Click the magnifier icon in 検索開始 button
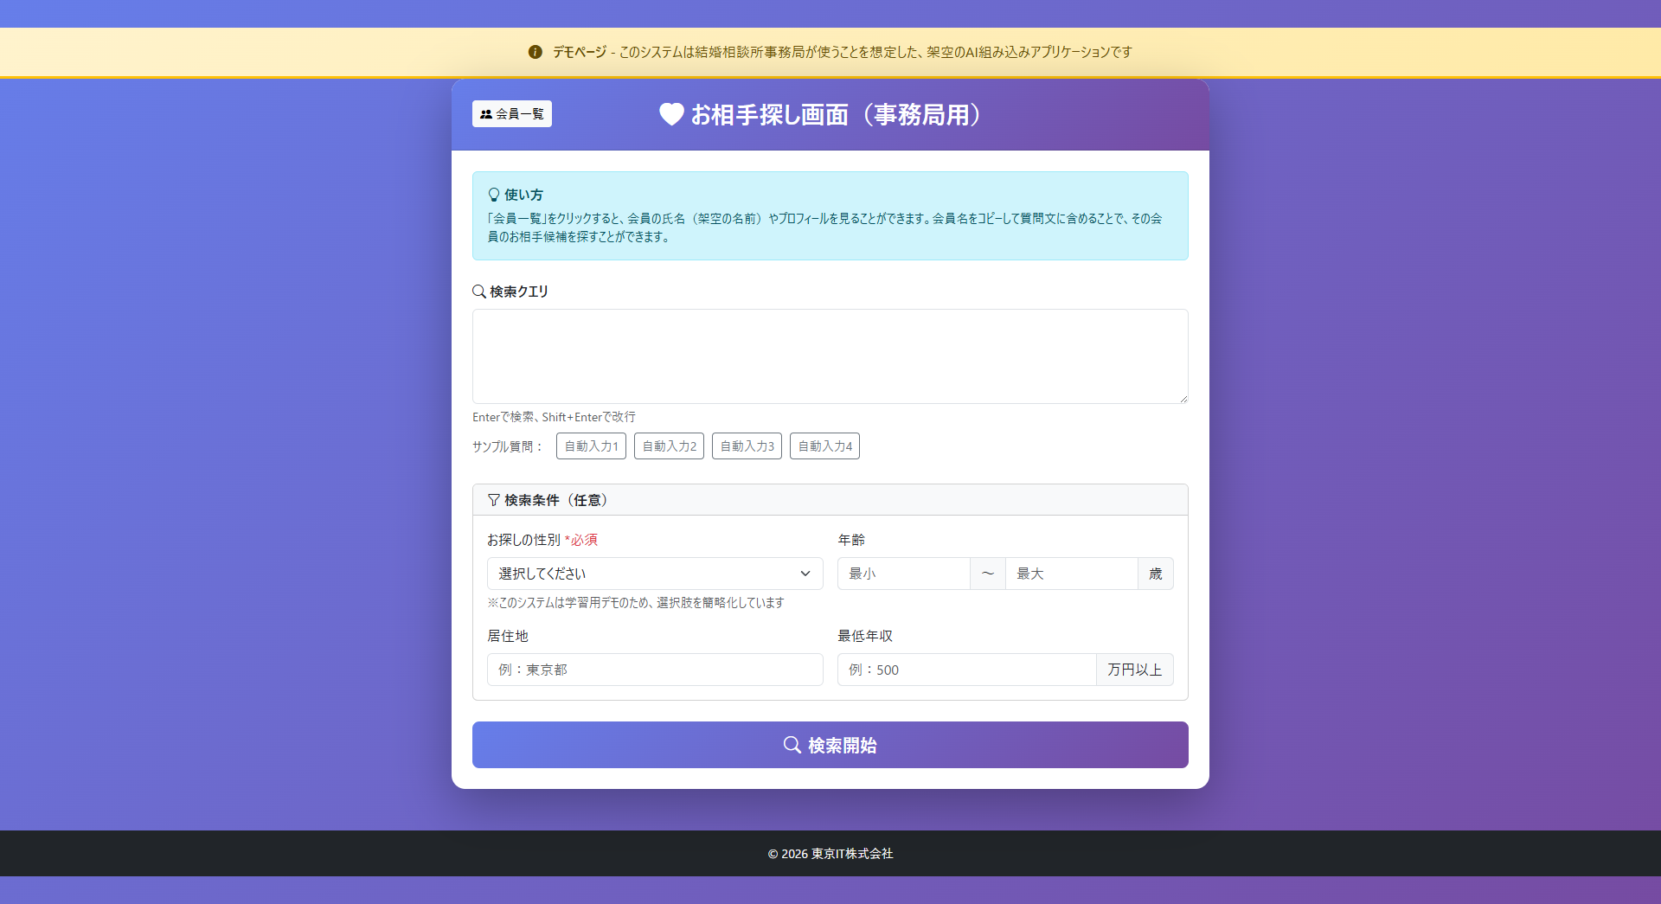Viewport: 1661px width, 904px height. coord(792,745)
